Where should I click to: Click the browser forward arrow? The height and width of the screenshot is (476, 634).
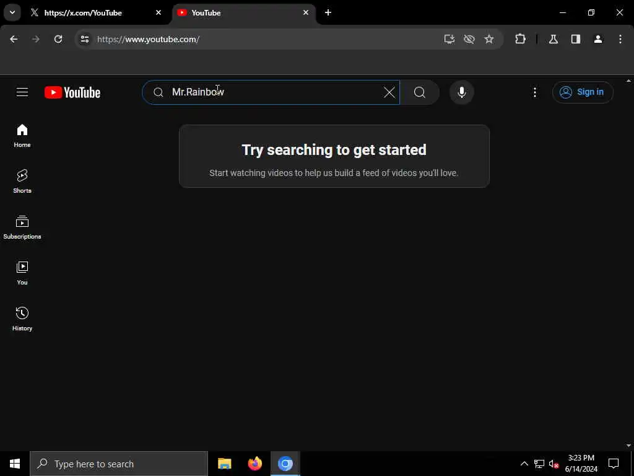point(35,39)
